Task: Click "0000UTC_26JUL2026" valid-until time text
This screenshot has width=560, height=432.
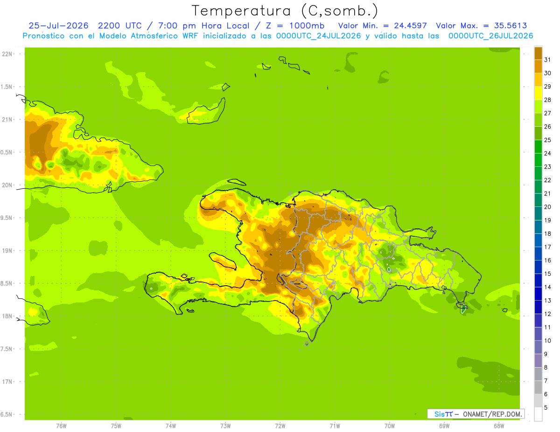Action: 490,36
